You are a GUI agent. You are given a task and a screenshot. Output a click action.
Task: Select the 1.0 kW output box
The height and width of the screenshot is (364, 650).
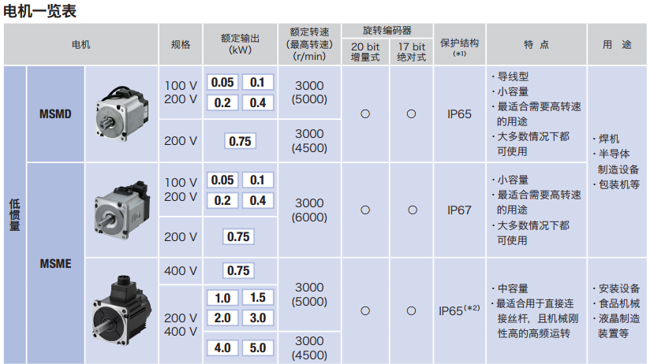click(x=222, y=298)
